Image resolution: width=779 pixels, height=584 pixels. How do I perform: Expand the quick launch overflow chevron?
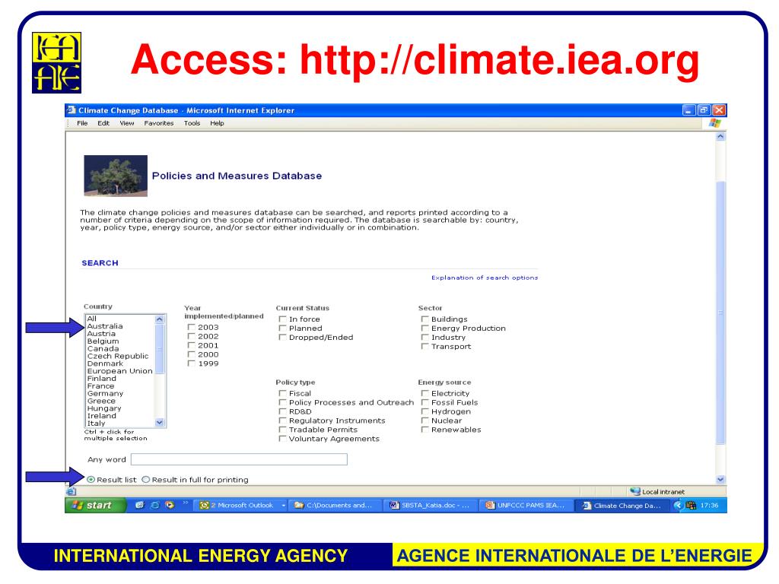click(186, 503)
